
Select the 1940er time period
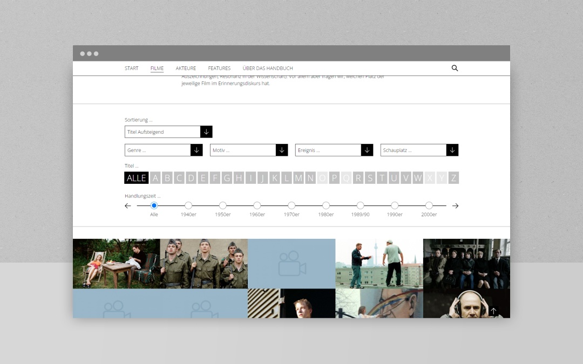[x=188, y=205]
